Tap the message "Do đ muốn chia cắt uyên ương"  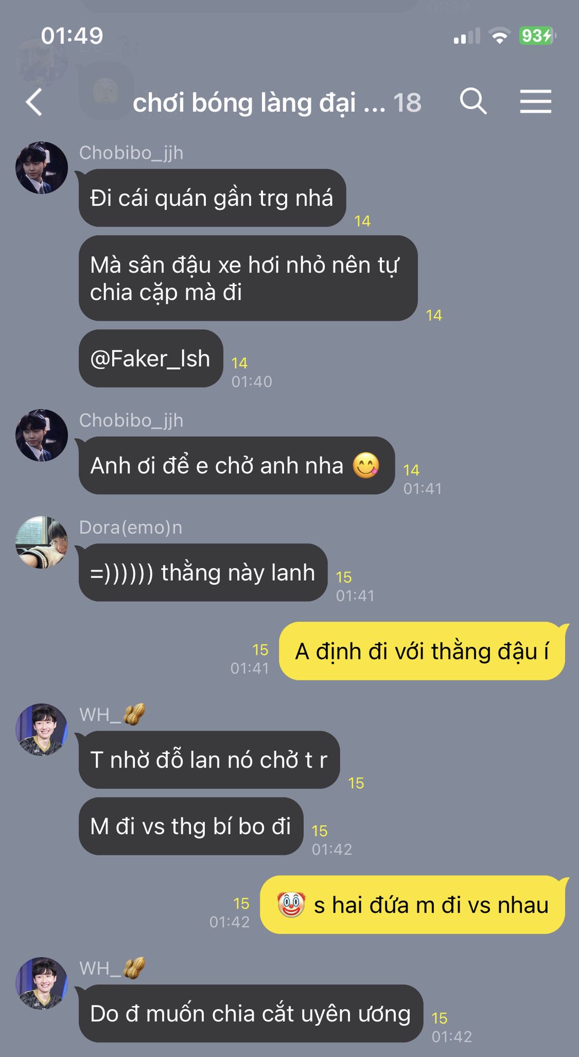(x=251, y=1013)
